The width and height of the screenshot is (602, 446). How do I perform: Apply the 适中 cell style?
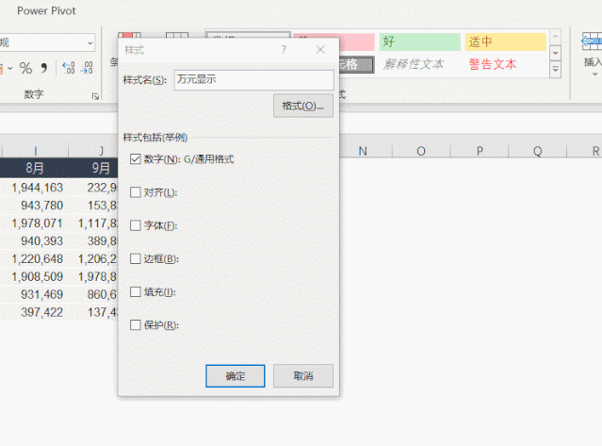pyautogui.click(x=506, y=41)
